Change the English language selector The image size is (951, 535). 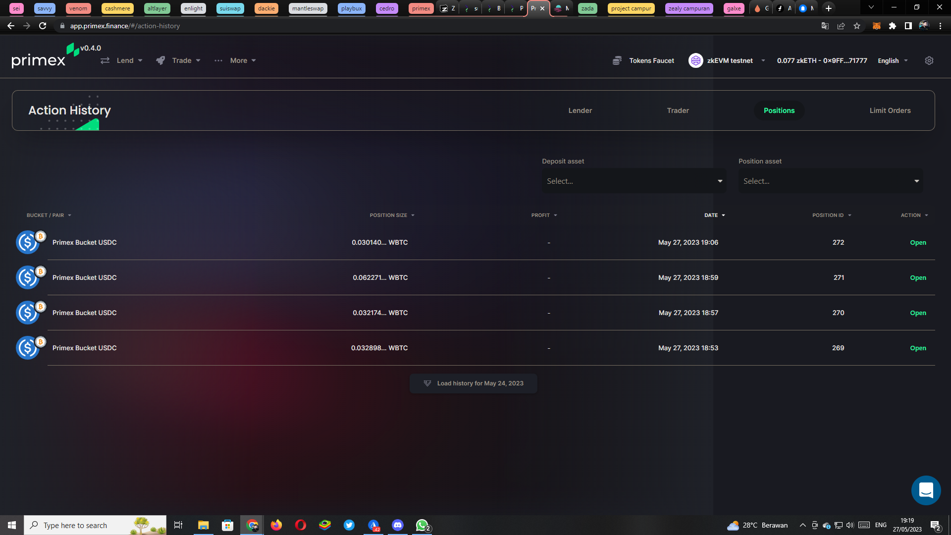point(893,60)
